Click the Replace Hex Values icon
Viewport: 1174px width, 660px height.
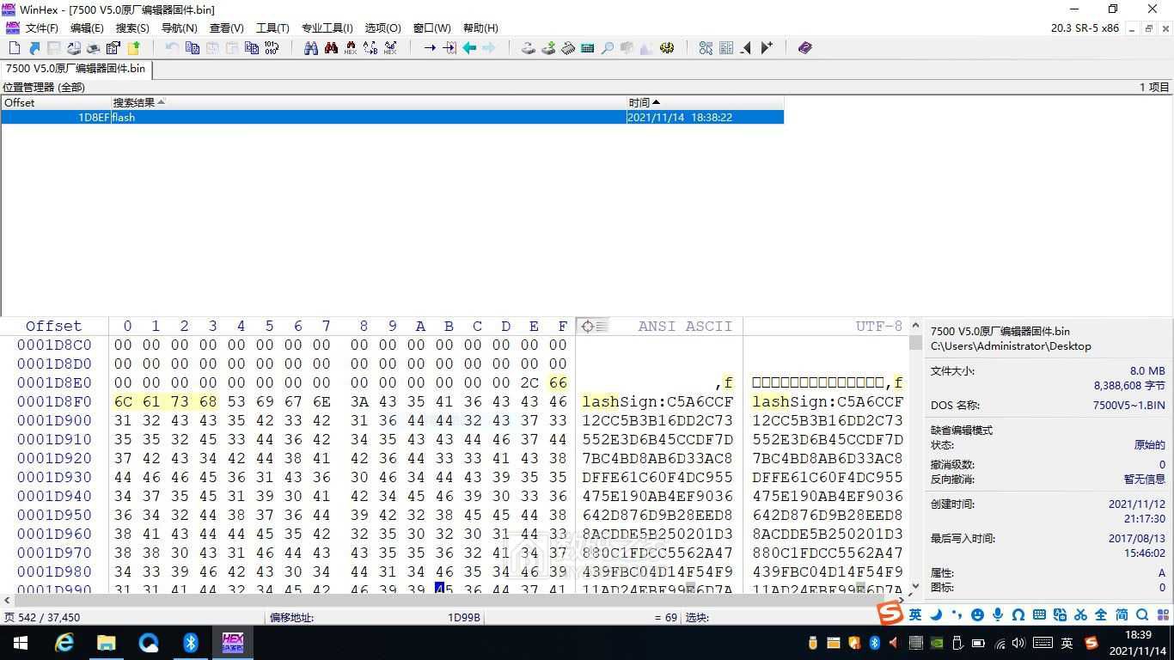(x=390, y=48)
